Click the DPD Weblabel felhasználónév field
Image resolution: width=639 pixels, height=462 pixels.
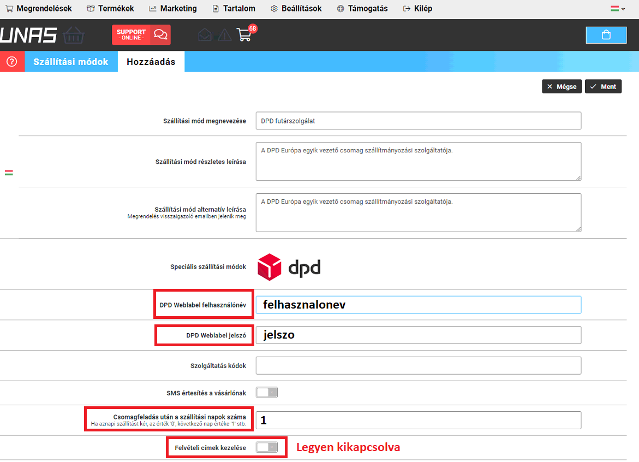point(418,305)
